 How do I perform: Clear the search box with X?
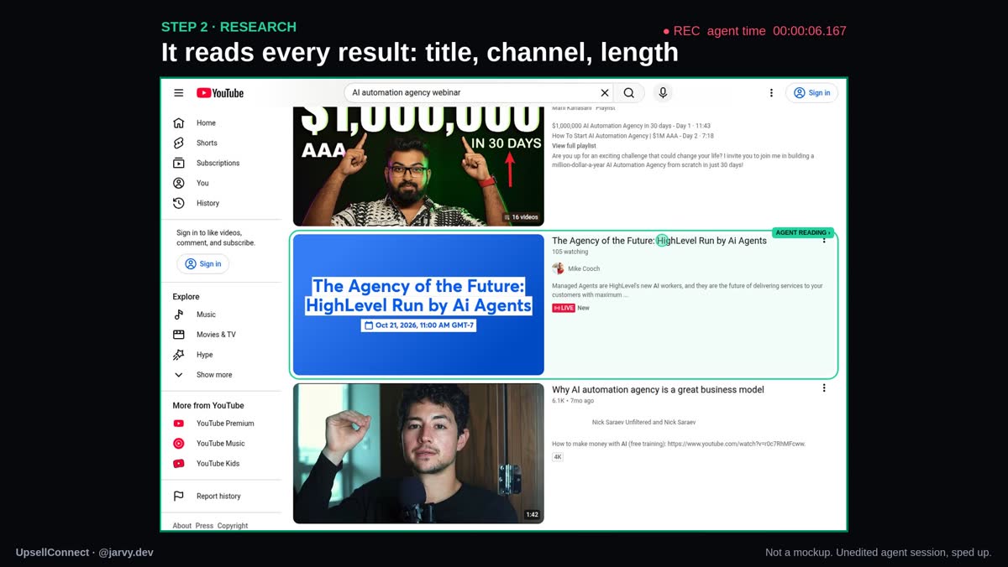pyautogui.click(x=605, y=93)
